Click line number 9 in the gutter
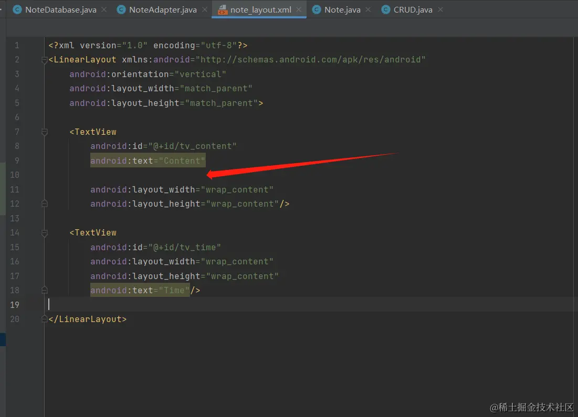The width and height of the screenshot is (578, 417). coord(17,161)
